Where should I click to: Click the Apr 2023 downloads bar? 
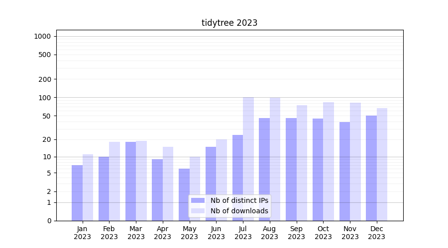pos(168,184)
